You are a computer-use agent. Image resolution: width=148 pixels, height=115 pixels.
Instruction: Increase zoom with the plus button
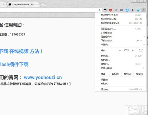tap(133, 50)
